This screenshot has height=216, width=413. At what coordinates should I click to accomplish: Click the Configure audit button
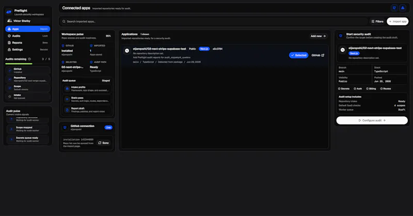tap(372, 120)
